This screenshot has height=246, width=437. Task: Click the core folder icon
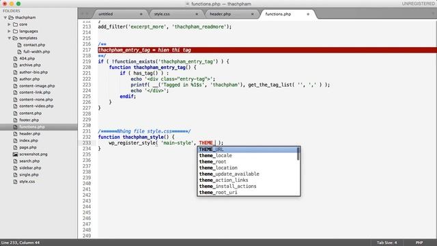click(x=15, y=25)
